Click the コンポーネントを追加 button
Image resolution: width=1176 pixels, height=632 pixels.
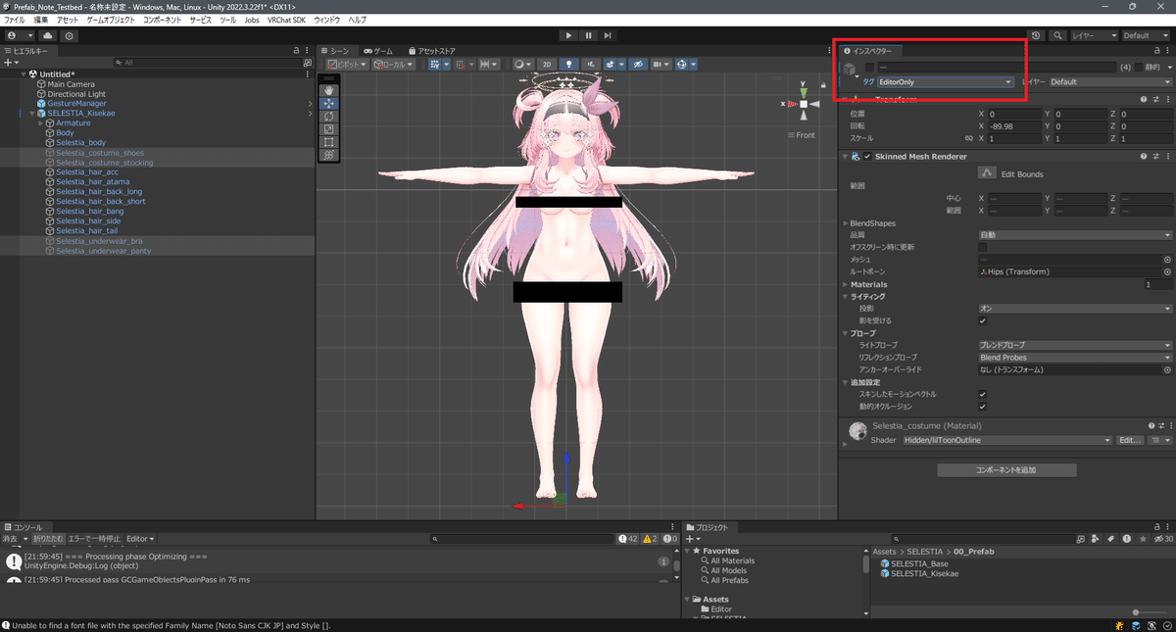click(1005, 469)
